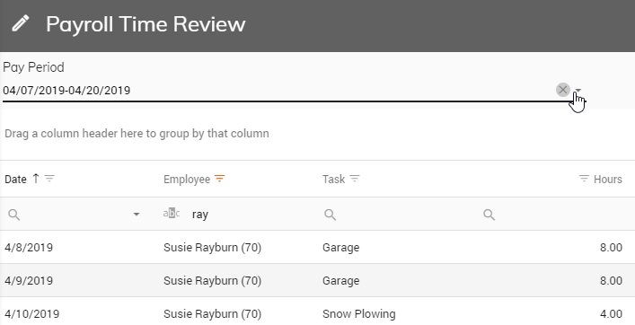Click the Task filter search icon
Image resolution: width=635 pixels, height=325 pixels.
point(330,215)
